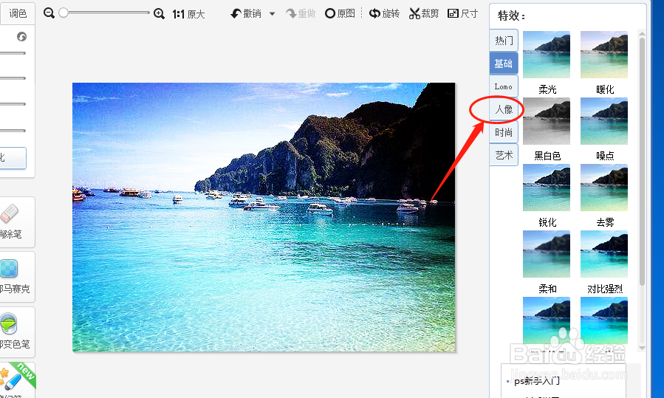Open the 艺术 art effects tab

(x=504, y=155)
